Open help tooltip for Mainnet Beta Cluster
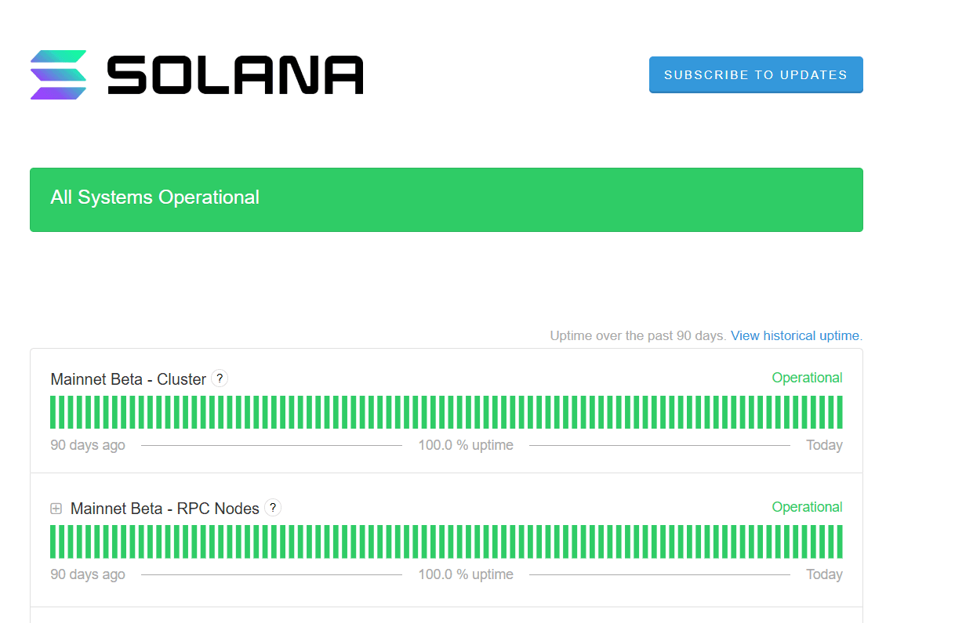This screenshot has height=623, width=955. point(220,379)
